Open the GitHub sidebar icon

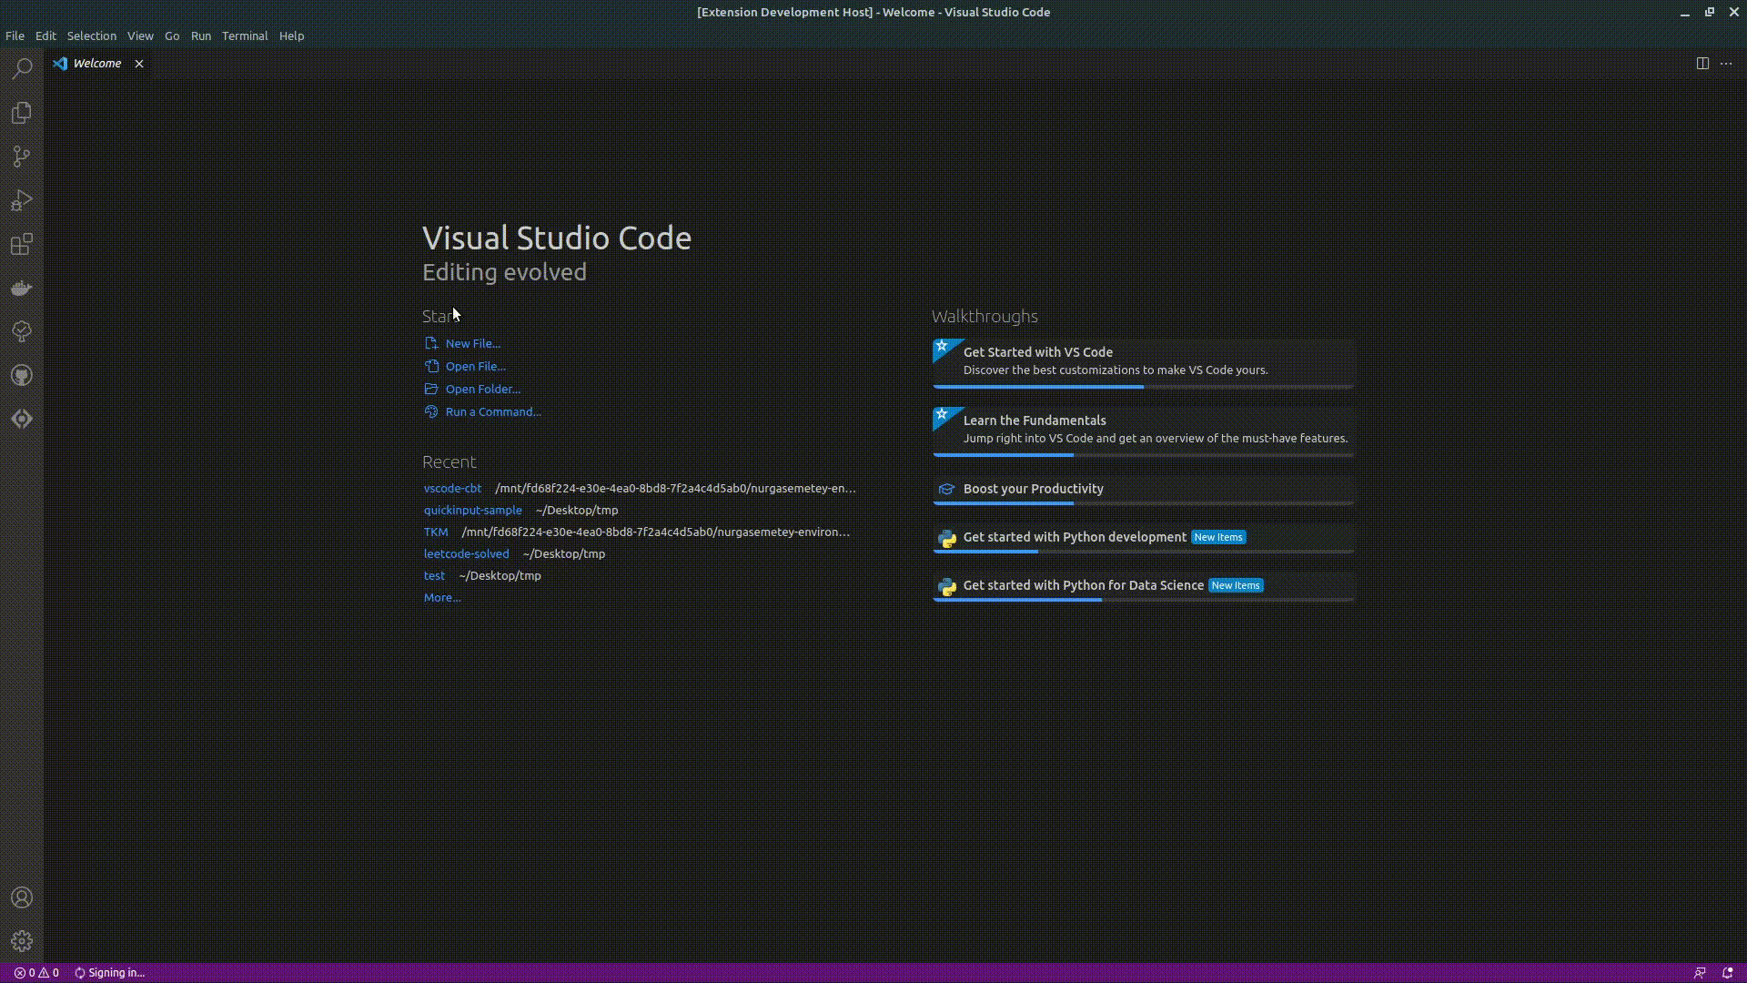[22, 375]
